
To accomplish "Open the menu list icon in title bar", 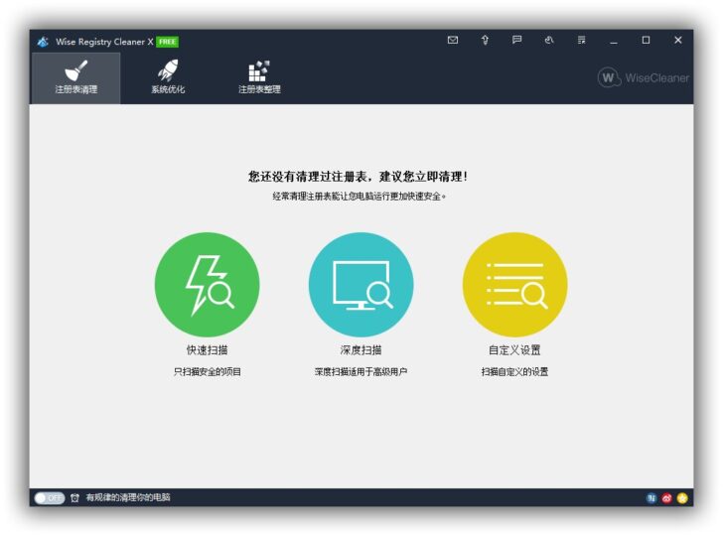I will [x=581, y=41].
